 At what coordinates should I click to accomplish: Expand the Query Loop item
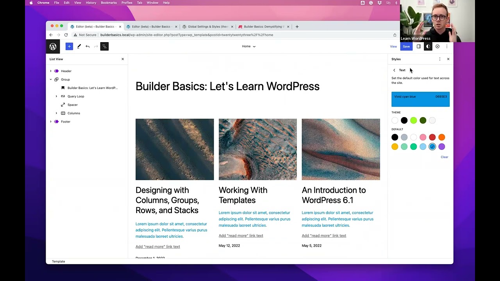click(56, 96)
